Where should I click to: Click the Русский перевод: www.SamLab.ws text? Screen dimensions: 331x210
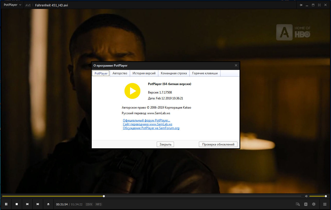(146, 113)
